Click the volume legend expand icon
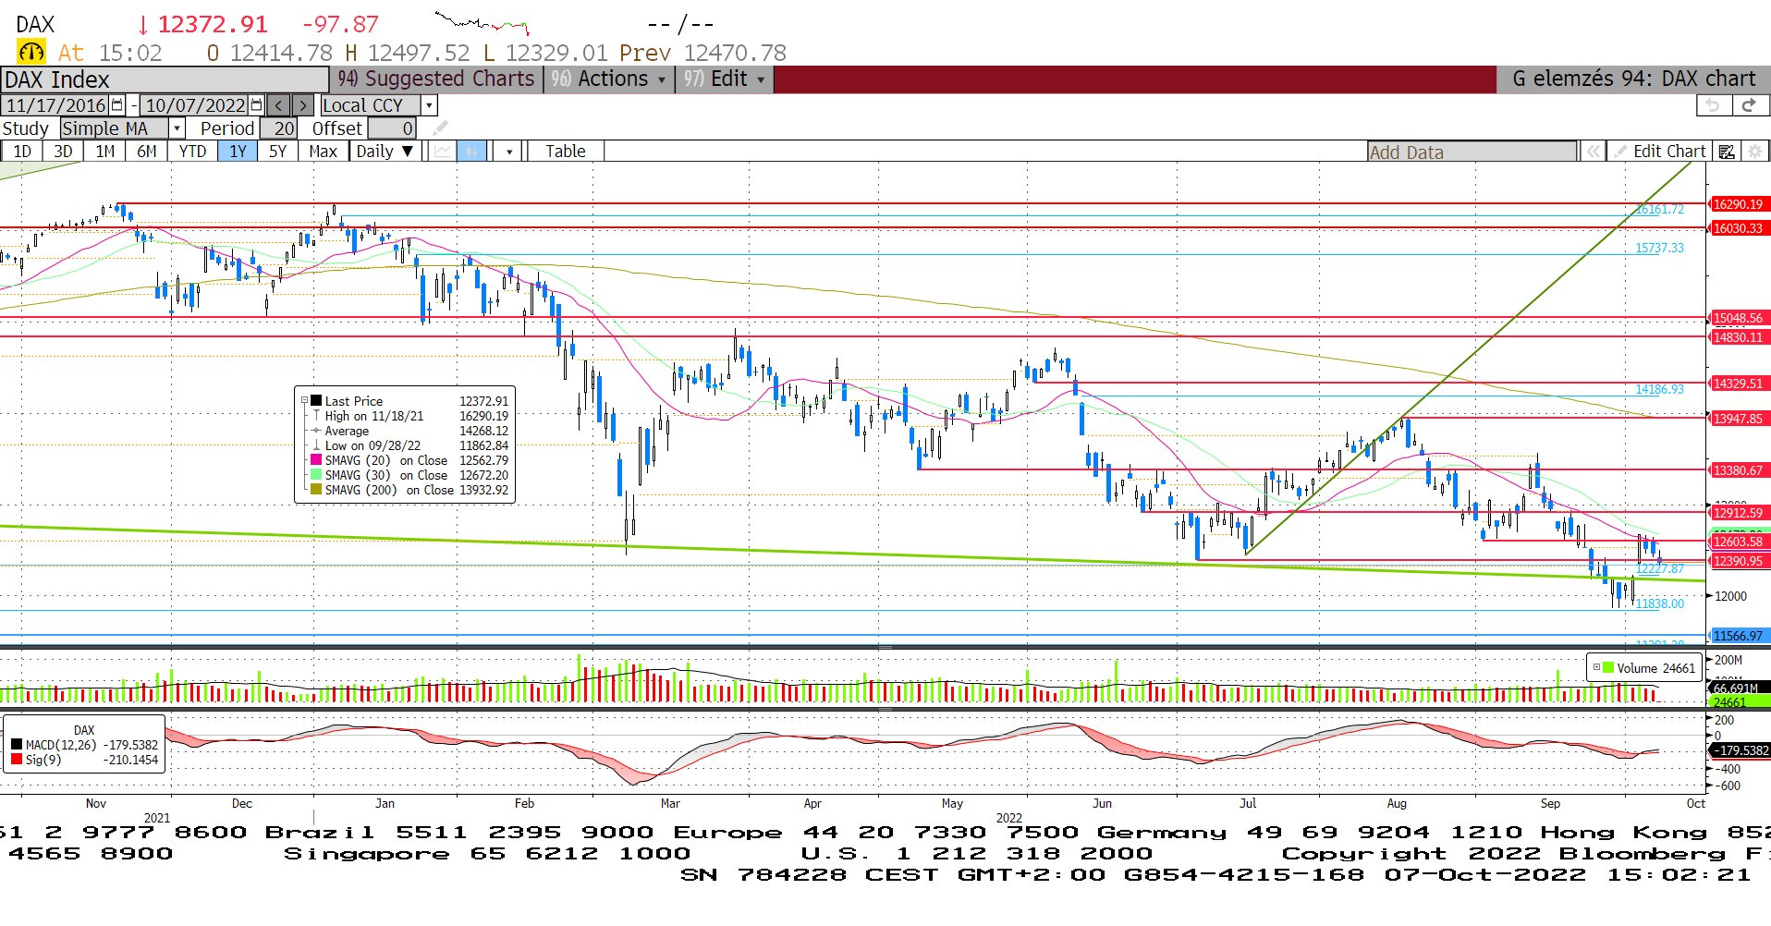This screenshot has height=926, width=1771. coord(1596,667)
